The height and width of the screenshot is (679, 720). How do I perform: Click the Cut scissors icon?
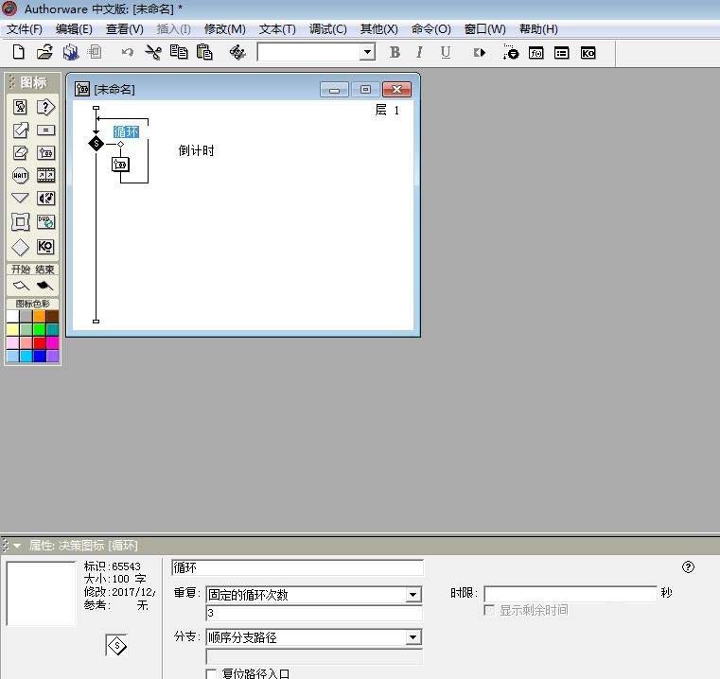click(153, 52)
